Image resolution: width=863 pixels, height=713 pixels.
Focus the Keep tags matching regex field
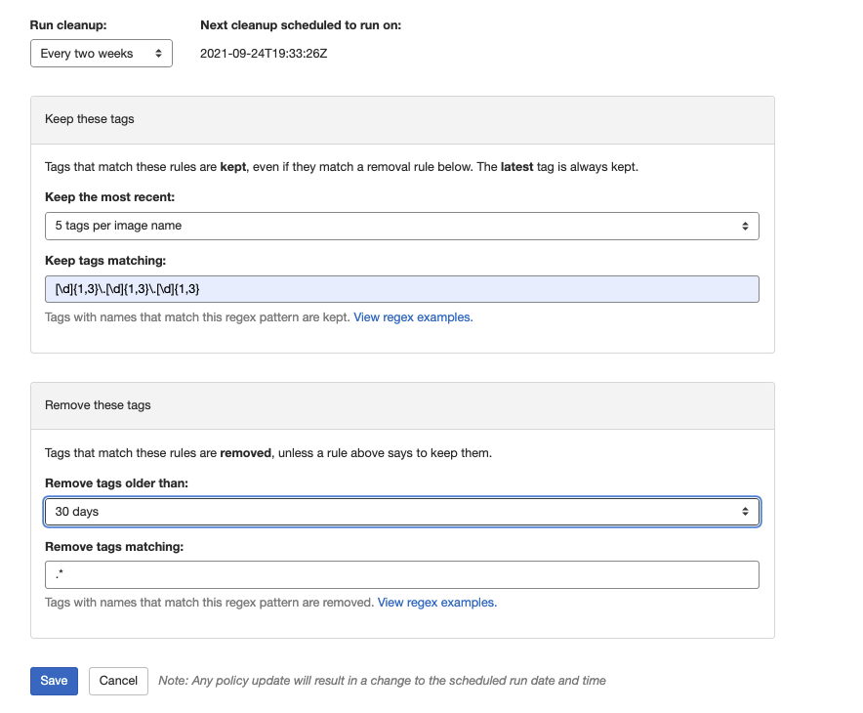(401, 289)
